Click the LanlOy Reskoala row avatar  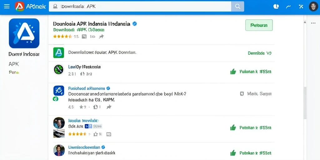tap(59, 69)
